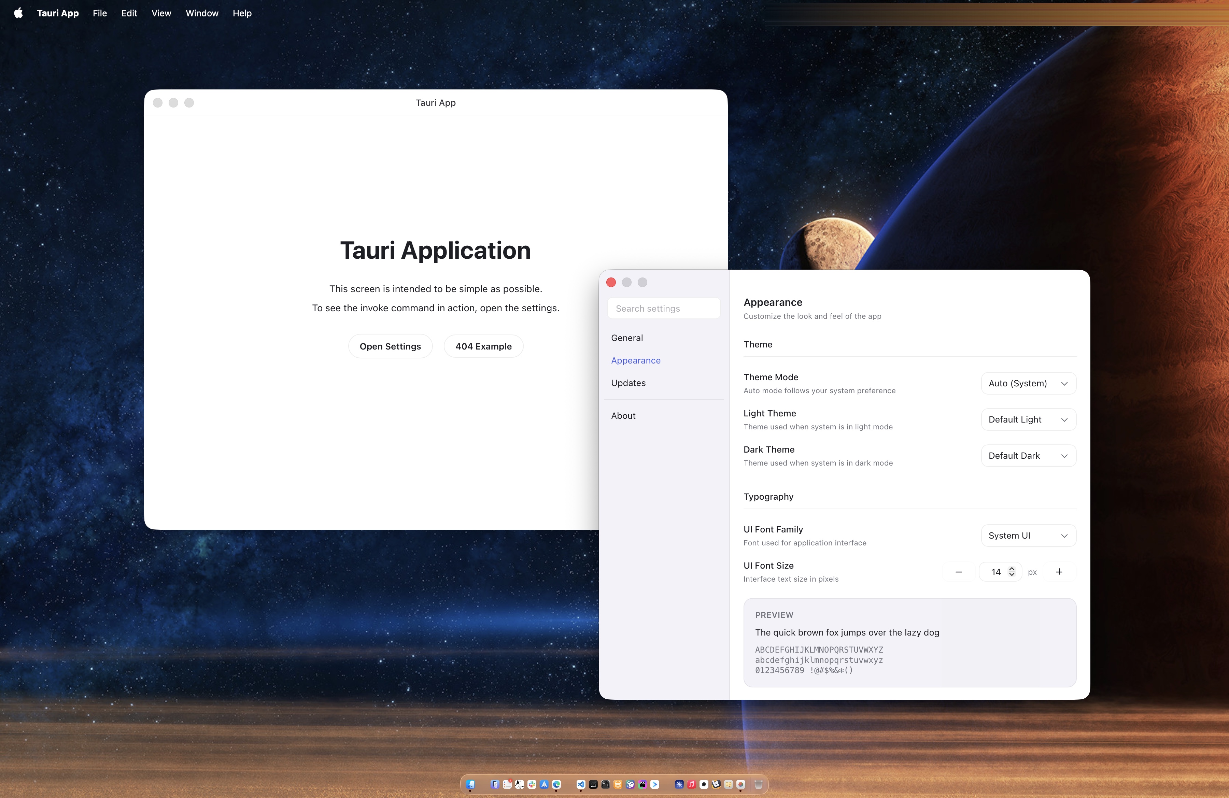Image resolution: width=1229 pixels, height=798 pixels.
Task: Open the Light Theme dropdown
Action: click(1028, 419)
